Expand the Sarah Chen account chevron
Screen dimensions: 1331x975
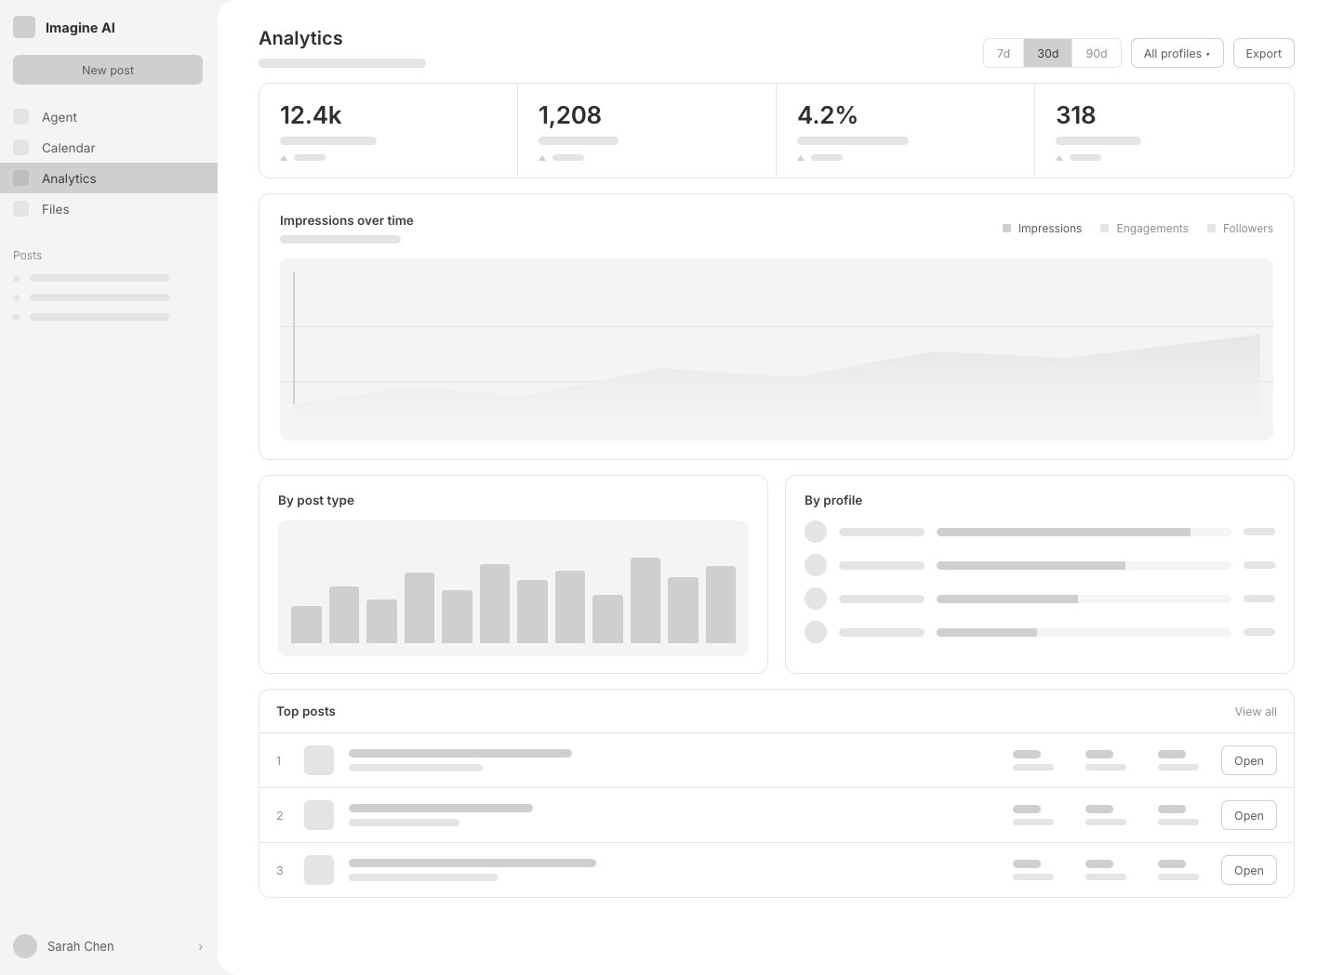pos(200,947)
